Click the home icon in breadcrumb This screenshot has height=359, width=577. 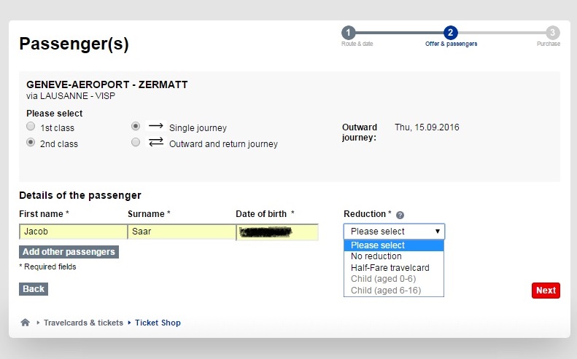[x=25, y=323]
